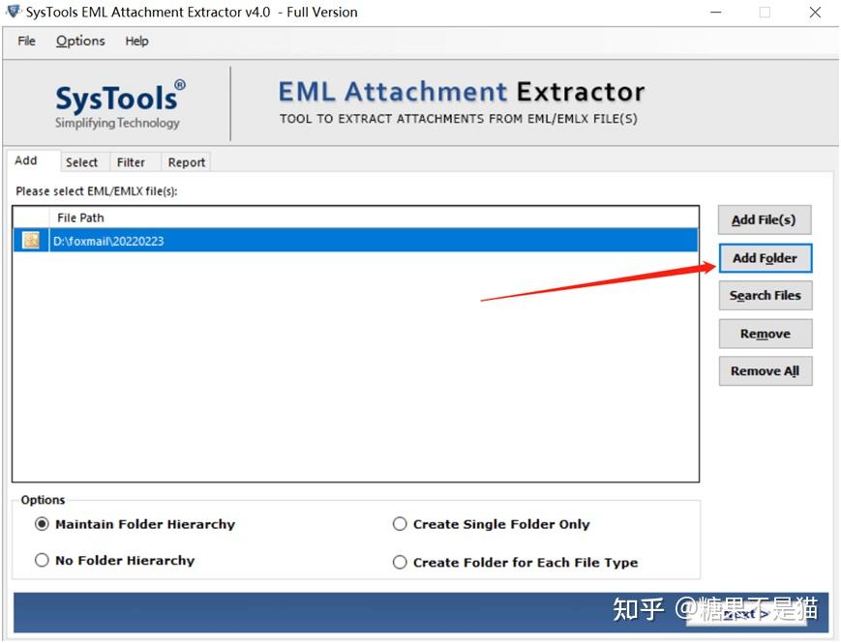Open the File menu
Screen dimensions: 841x643
click(x=25, y=41)
